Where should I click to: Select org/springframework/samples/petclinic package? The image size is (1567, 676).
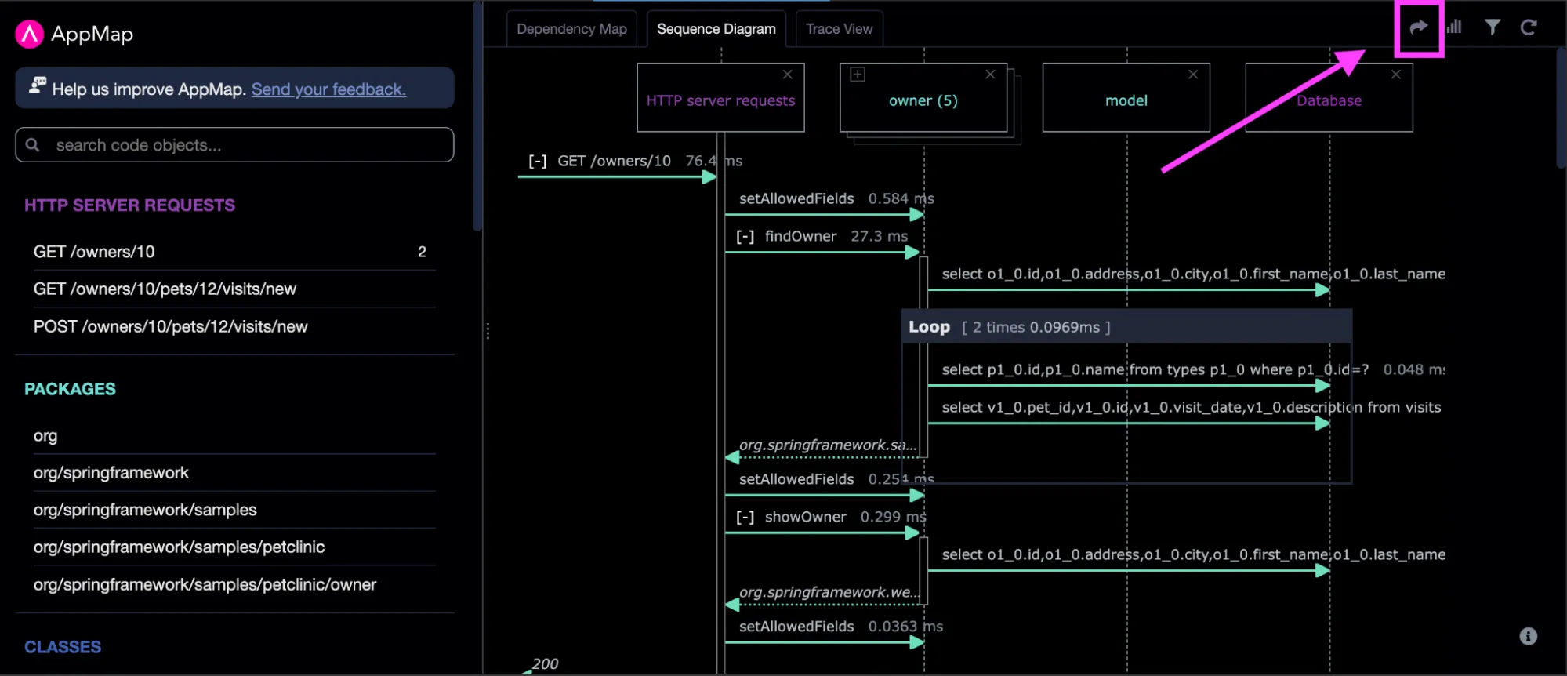(x=234, y=547)
